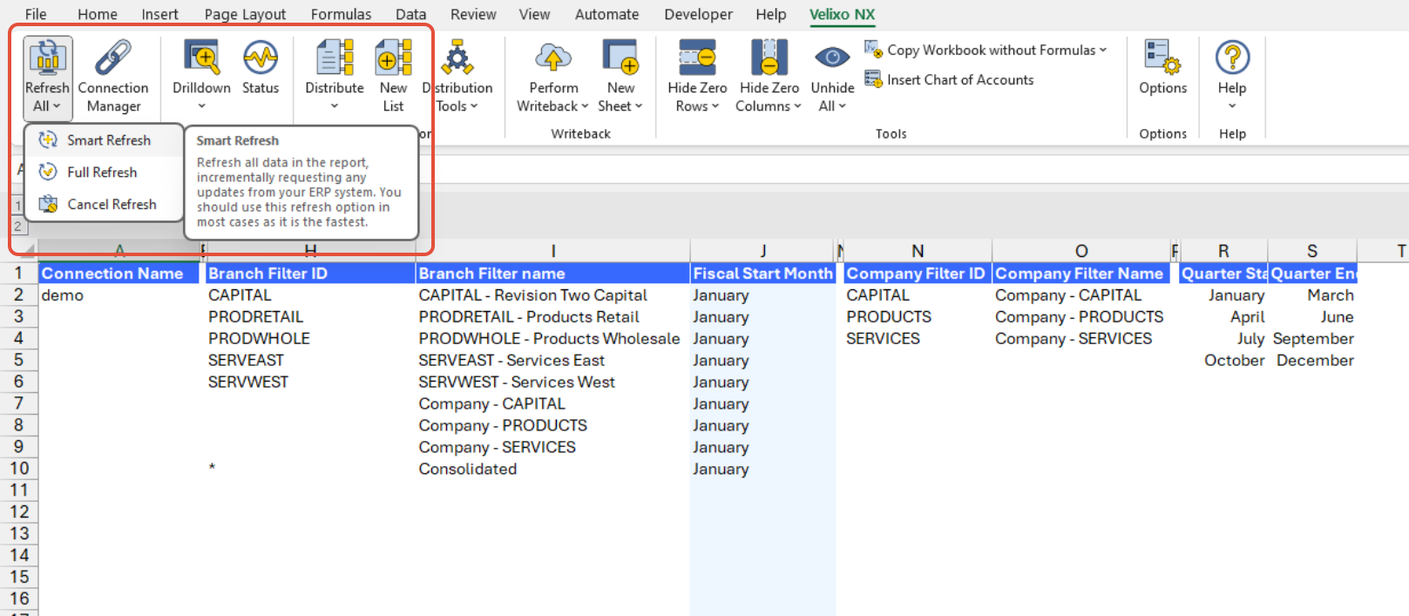Switch to the Review tab

473,14
